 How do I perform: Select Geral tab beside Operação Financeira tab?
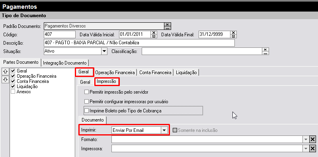(84, 72)
